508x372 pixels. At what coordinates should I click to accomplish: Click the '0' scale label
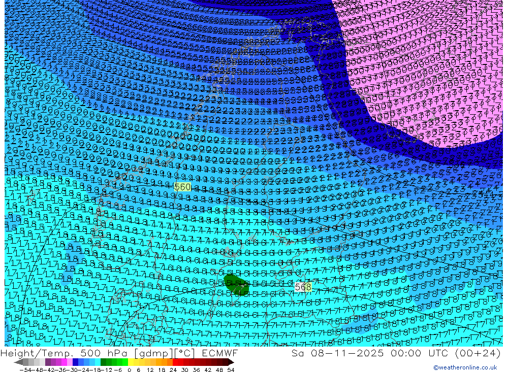[129, 370]
